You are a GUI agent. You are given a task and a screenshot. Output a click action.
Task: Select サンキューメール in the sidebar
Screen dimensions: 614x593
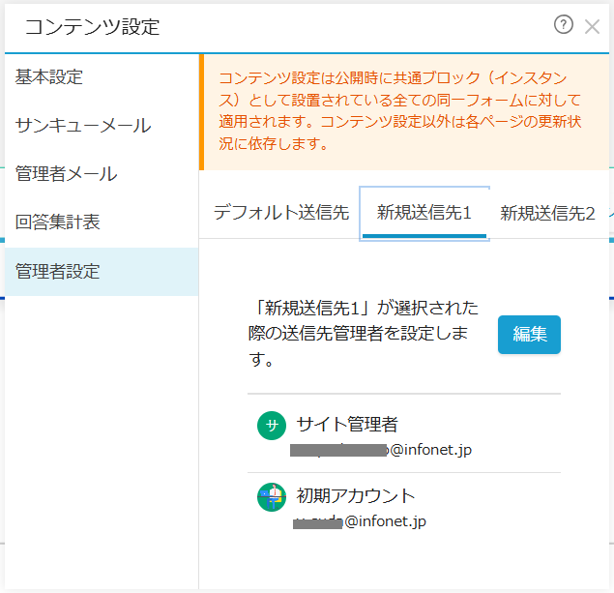(x=83, y=125)
